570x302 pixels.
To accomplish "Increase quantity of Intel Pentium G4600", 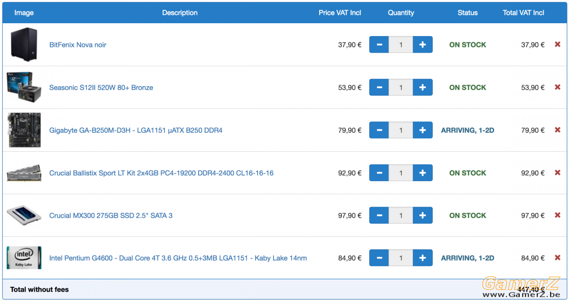I will pyautogui.click(x=423, y=258).
